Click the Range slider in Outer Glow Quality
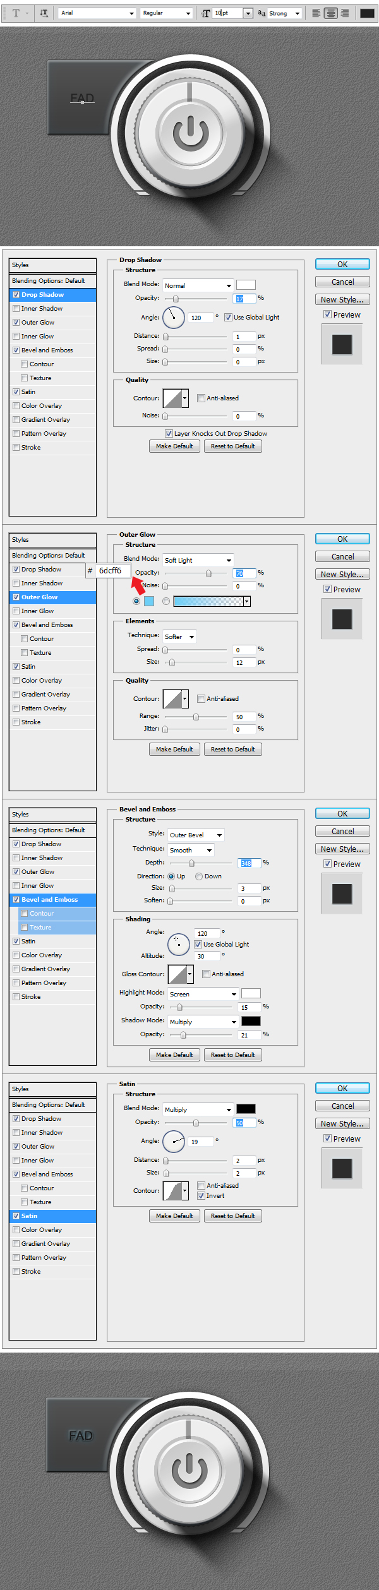 (x=195, y=716)
